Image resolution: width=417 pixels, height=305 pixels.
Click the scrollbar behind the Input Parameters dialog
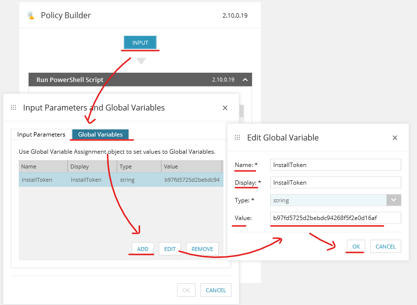click(x=241, y=111)
